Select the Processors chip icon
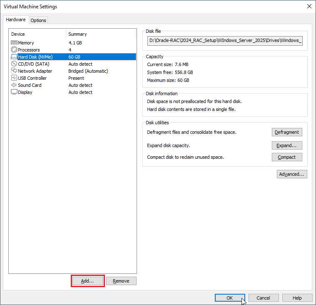Image resolution: width=316 pixels, height=305 pixels. [x=14, y=50]
